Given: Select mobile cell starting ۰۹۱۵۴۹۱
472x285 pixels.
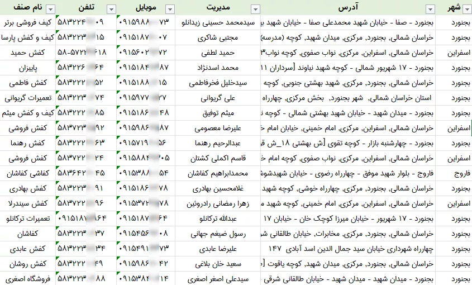Looking at the screenshot, I should pyautogui.click(x=146, y=249).
